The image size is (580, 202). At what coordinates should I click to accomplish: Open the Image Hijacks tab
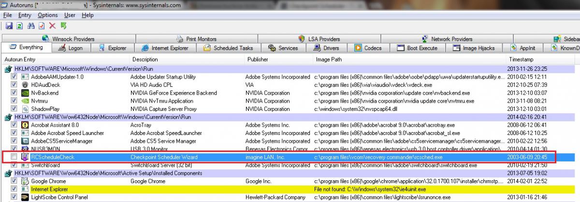pyautogui.click(x=475, y=48)
